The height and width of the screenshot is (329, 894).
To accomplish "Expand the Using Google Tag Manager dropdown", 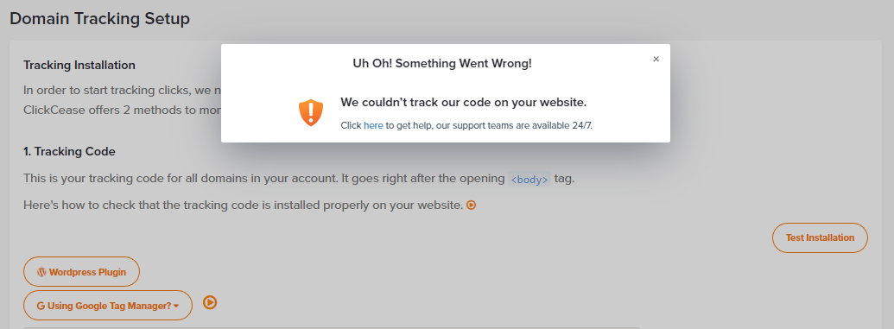I will point(108,306).
